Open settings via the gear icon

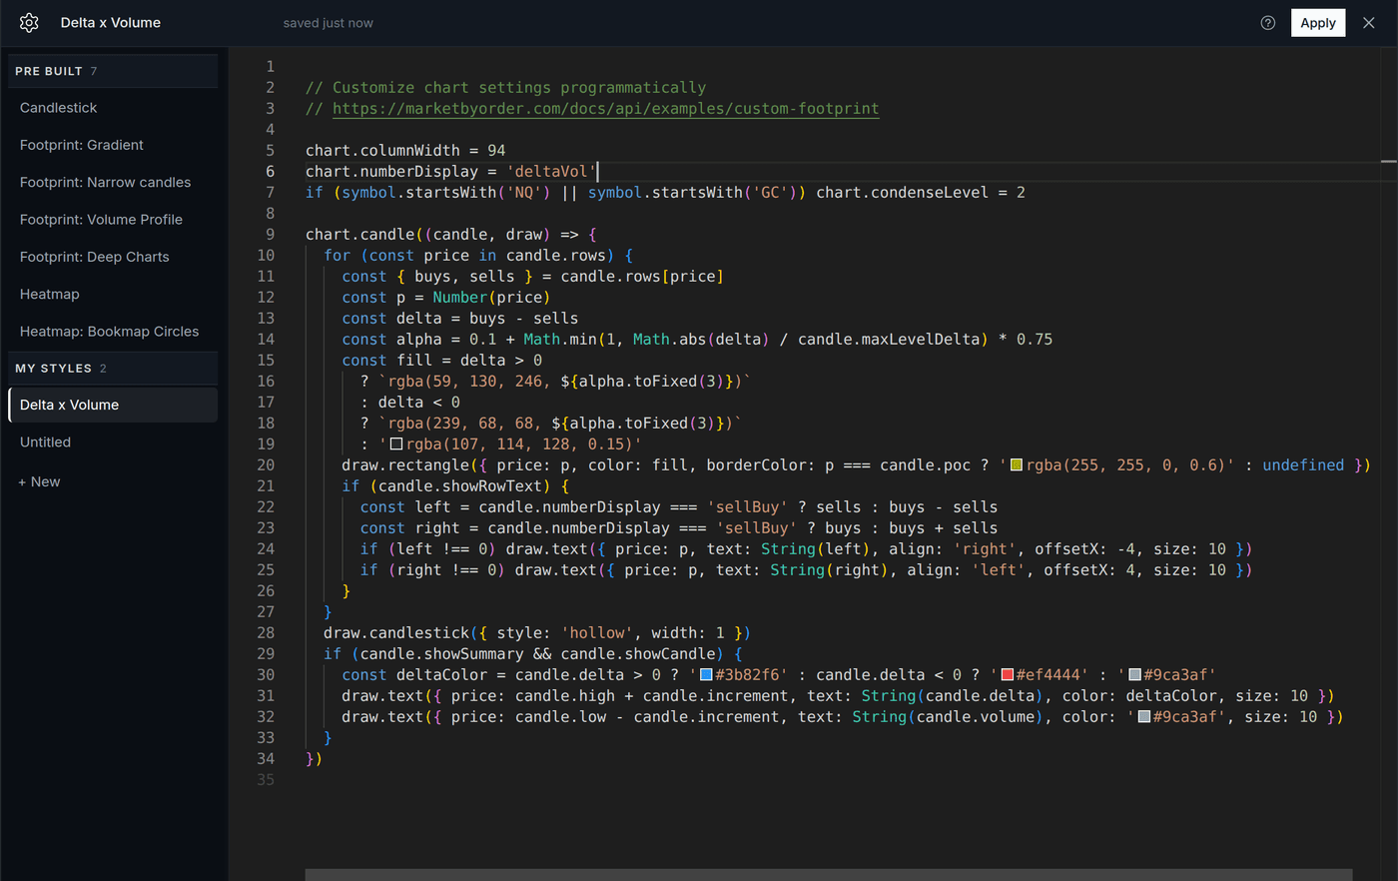click(29, 22)
